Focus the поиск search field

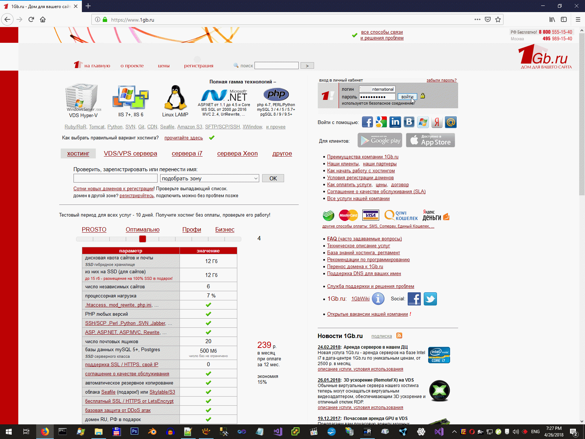click(277, 66)
